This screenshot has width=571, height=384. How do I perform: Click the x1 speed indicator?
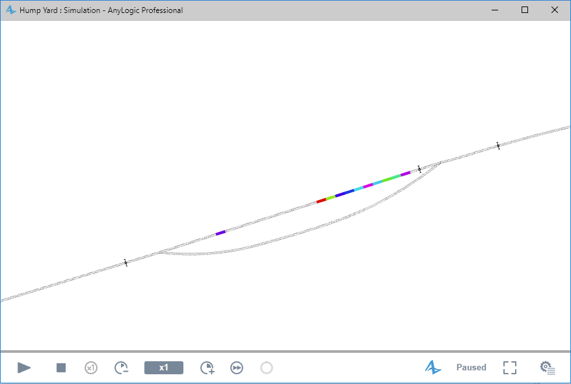[x=164, y=368]
